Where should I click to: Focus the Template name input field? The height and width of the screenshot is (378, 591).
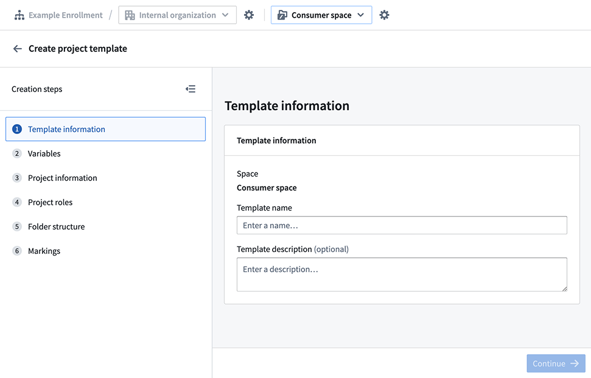point(402,225)
